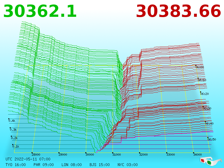Click the NYC 03:00 time label
This screenshot has width=224, height=168.
coord(128,165)
